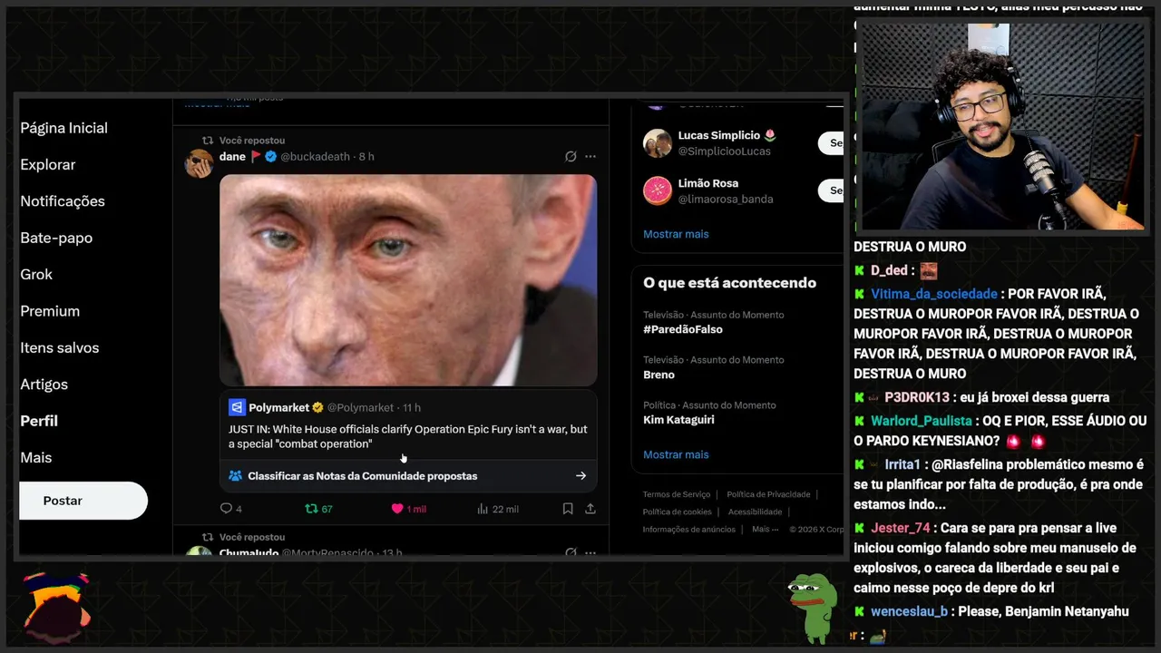Open Explorar in the sidebar
The height and width of the screenshot is (653, 1161).
(x=48, y=164)
